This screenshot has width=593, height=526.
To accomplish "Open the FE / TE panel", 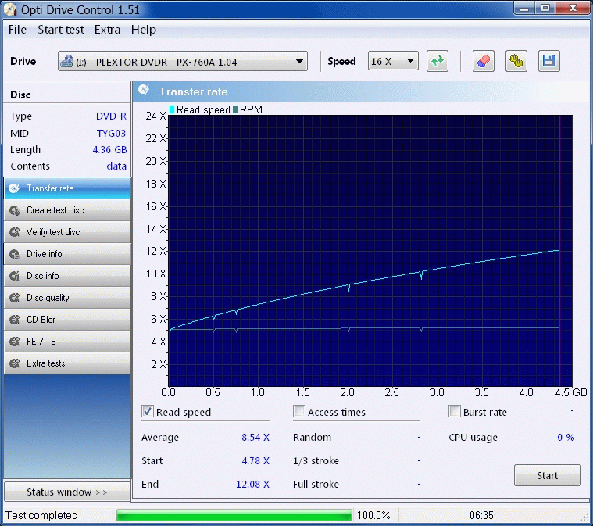I will point(67,342).
